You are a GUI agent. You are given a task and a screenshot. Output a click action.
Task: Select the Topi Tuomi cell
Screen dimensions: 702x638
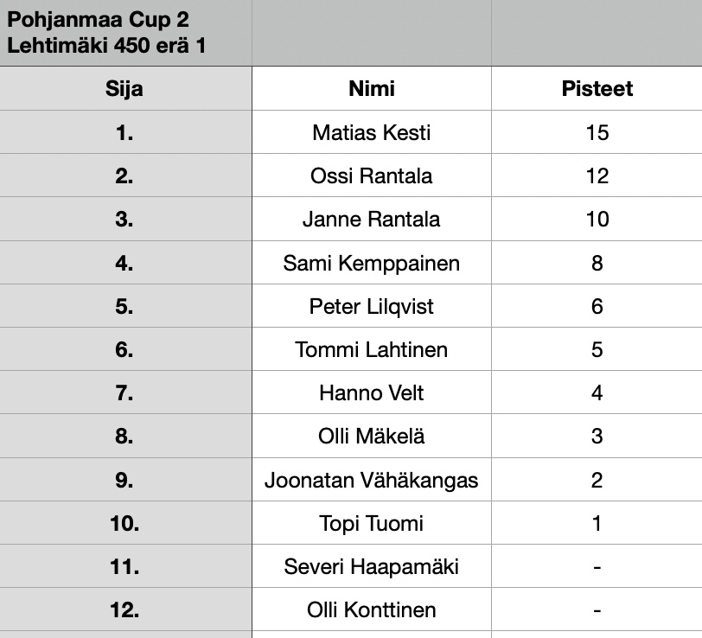point(372,524)
